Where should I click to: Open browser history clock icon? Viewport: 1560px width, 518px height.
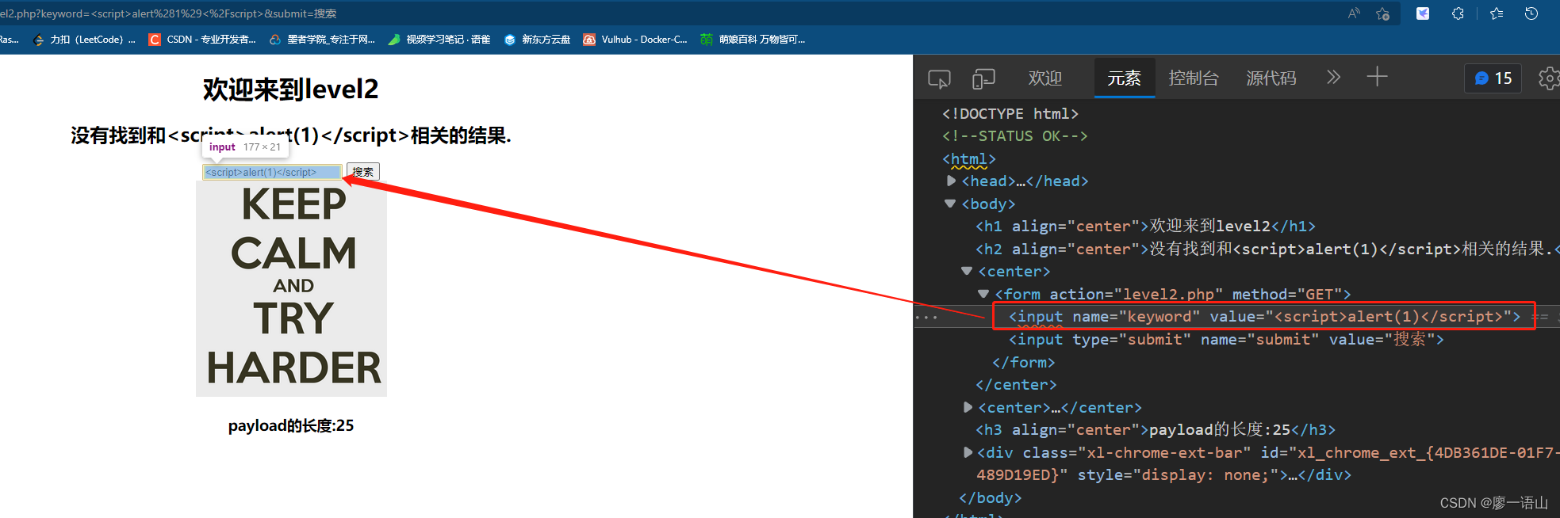pyautogui.click(x=1531, y=13)
